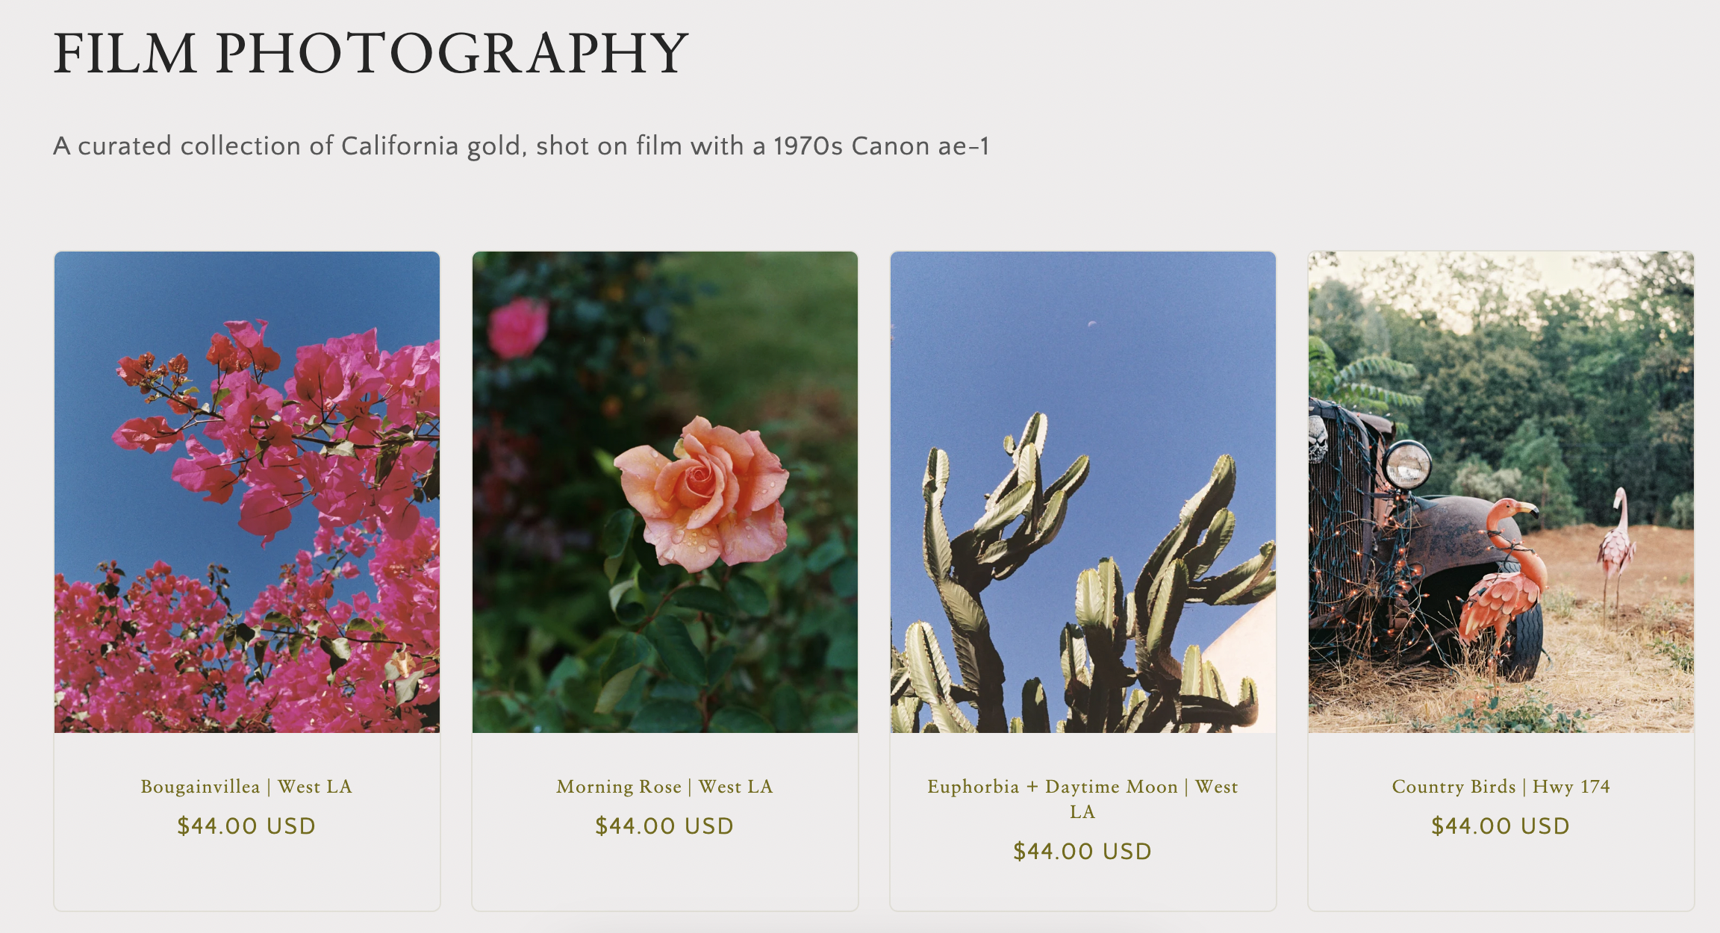The height and width of the screenshot is (933, 1720).
Task: Open the "Euphorbia + Daytime Moon" title link
Action: click(1082, 799)
